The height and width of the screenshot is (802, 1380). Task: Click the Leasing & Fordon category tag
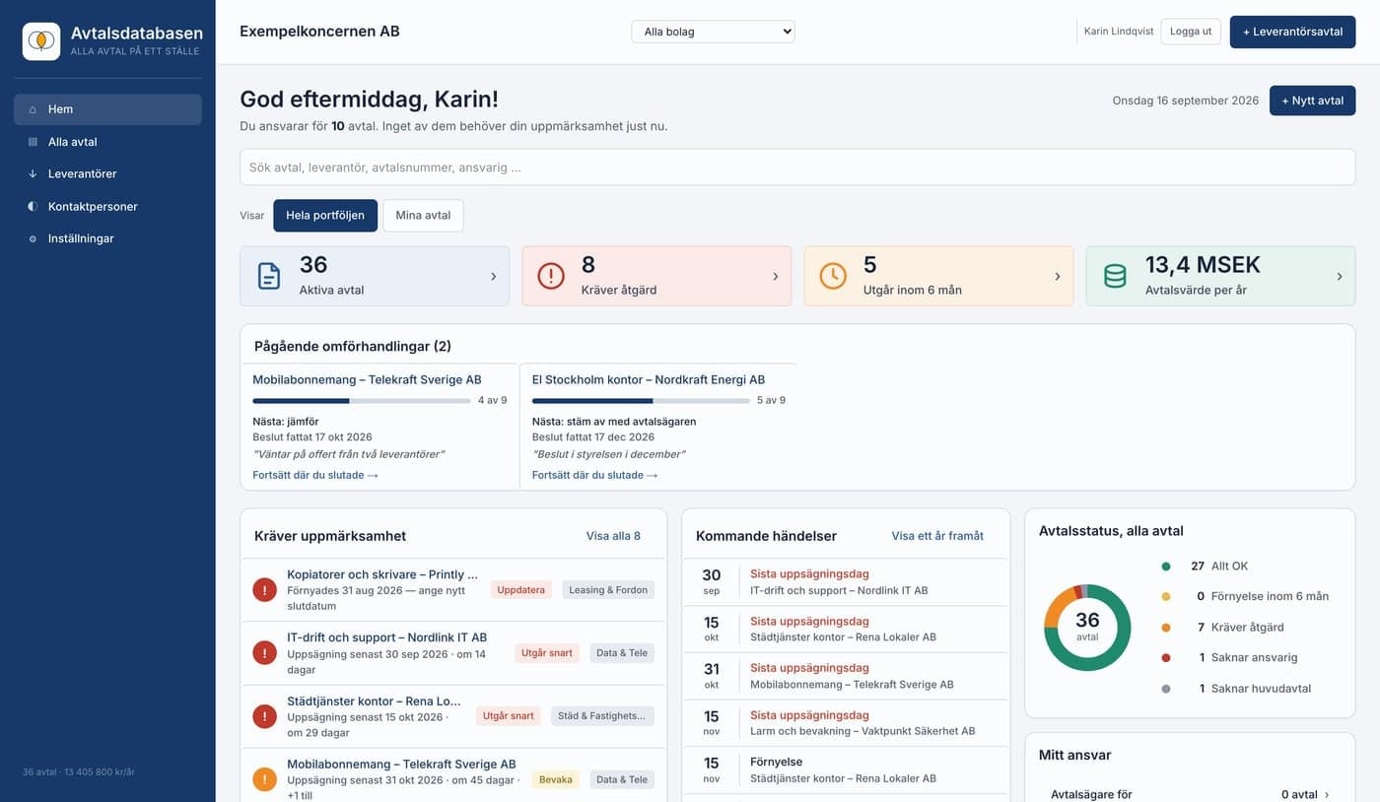tap(608, 590)
